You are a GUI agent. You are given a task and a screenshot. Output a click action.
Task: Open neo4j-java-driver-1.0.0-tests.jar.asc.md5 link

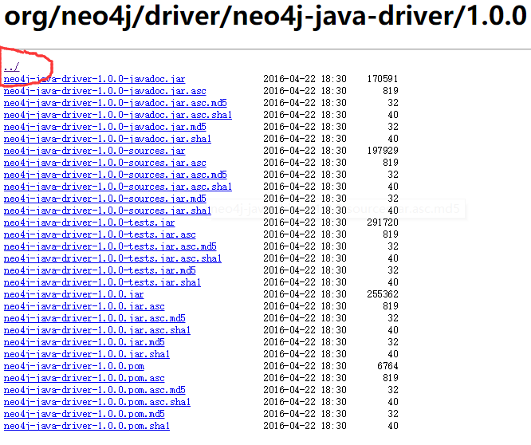click(x=110, y=246)
